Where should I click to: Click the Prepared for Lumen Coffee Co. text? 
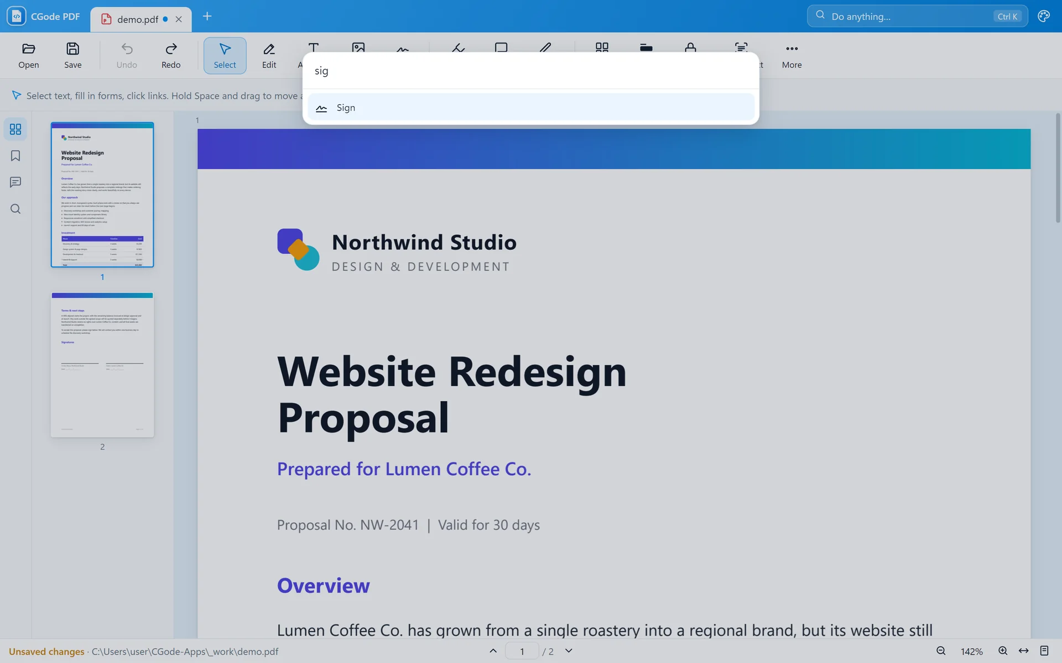click(404, 469)
